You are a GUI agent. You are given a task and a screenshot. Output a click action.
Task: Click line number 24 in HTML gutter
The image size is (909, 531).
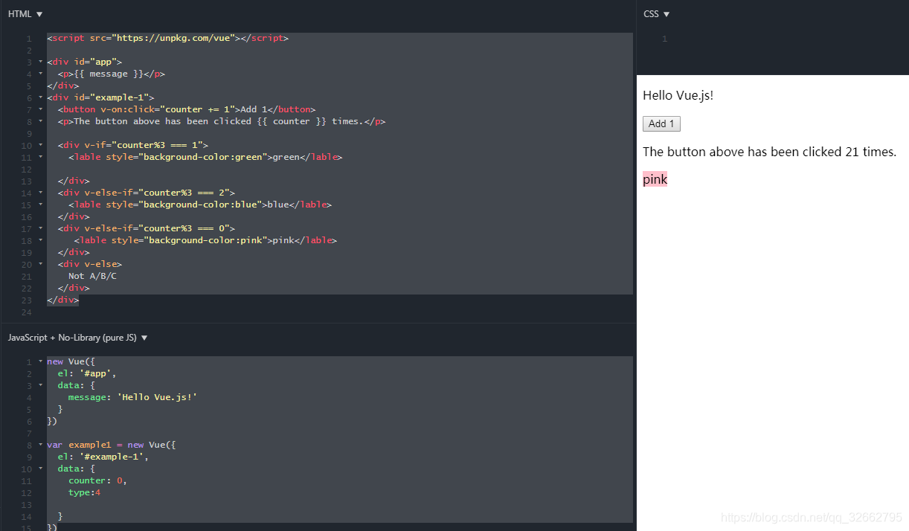[x=28, y=312]
